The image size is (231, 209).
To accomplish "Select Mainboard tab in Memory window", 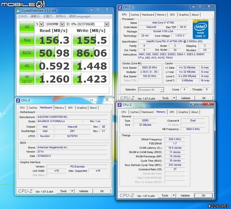I will (148, 112).
